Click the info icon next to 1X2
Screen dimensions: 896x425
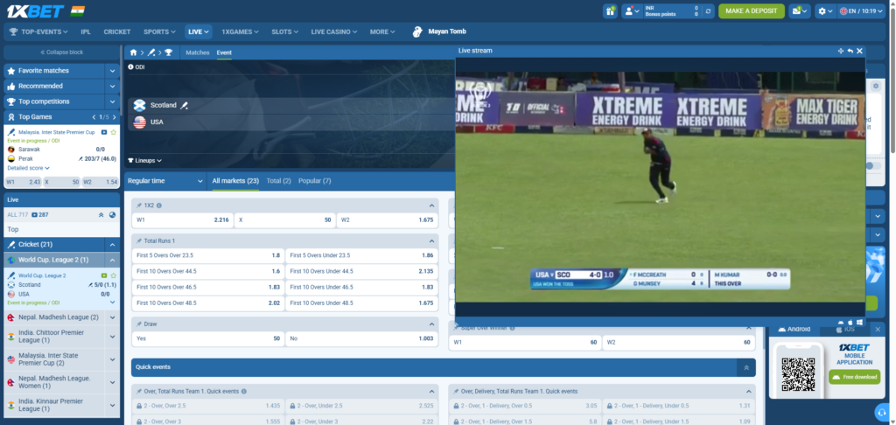(159, 206)
